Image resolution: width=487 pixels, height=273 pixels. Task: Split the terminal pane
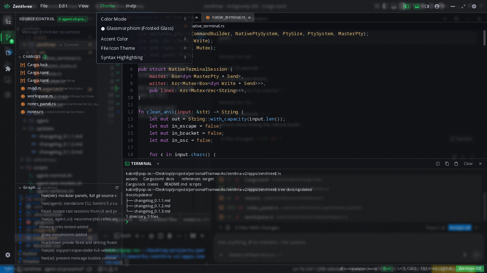[438, 164]
